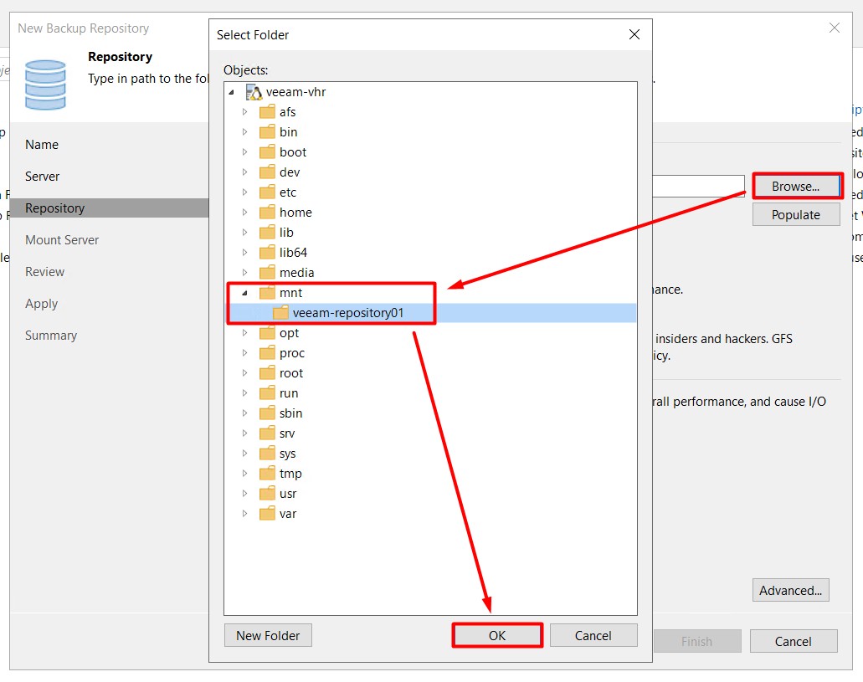The width and height of the screenshot is (863, 682).
Task: Click the Browse button
Action: pyautogui.click(x=796, y=187)
